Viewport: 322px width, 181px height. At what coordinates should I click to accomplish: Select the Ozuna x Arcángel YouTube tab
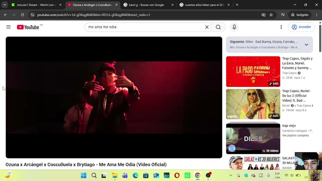(92, 5)
